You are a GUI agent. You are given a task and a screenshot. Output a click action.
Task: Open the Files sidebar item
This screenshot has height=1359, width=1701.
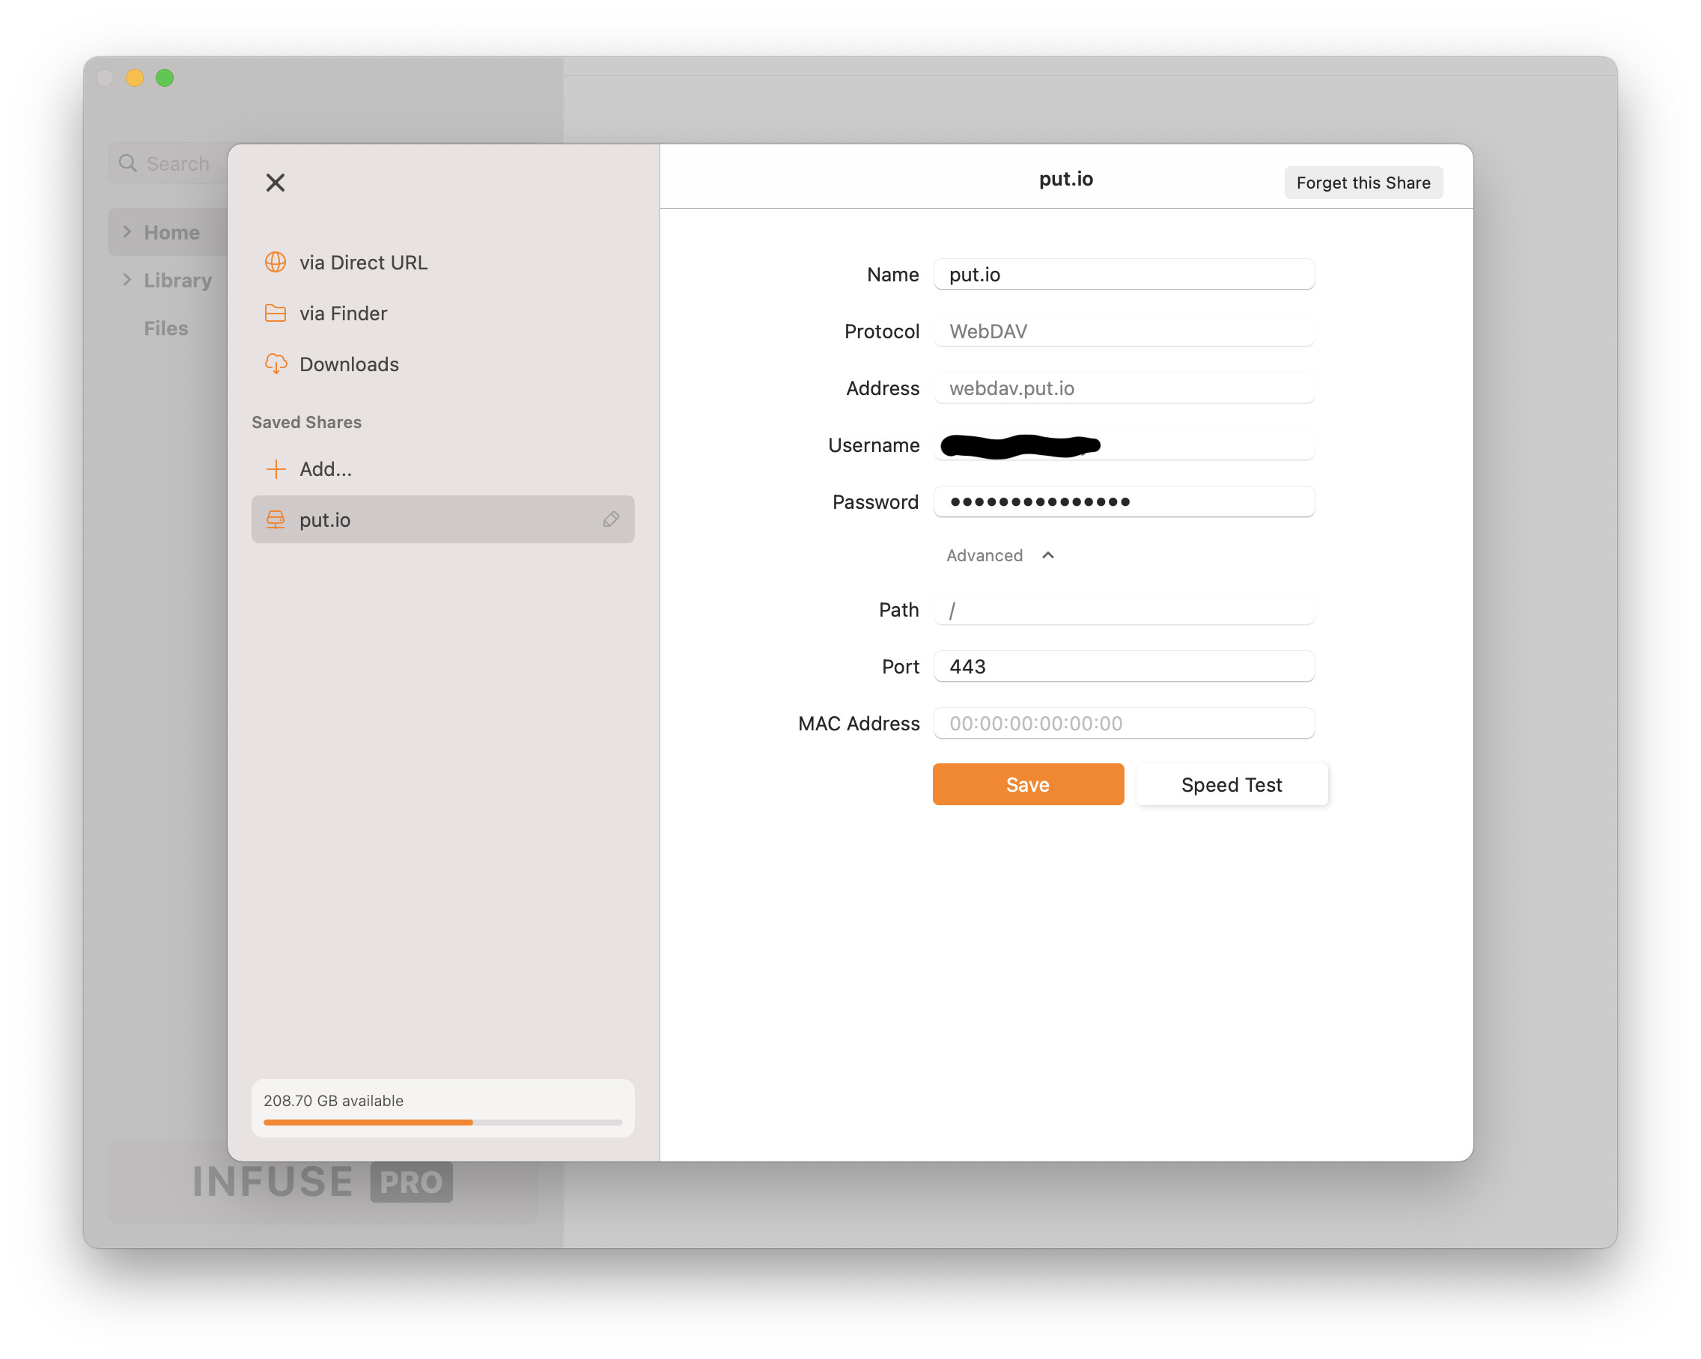[x=165, y=328]
